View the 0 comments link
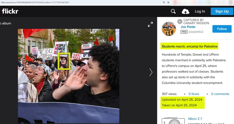This screenshot has width=234, height=124. pos(220,94)
